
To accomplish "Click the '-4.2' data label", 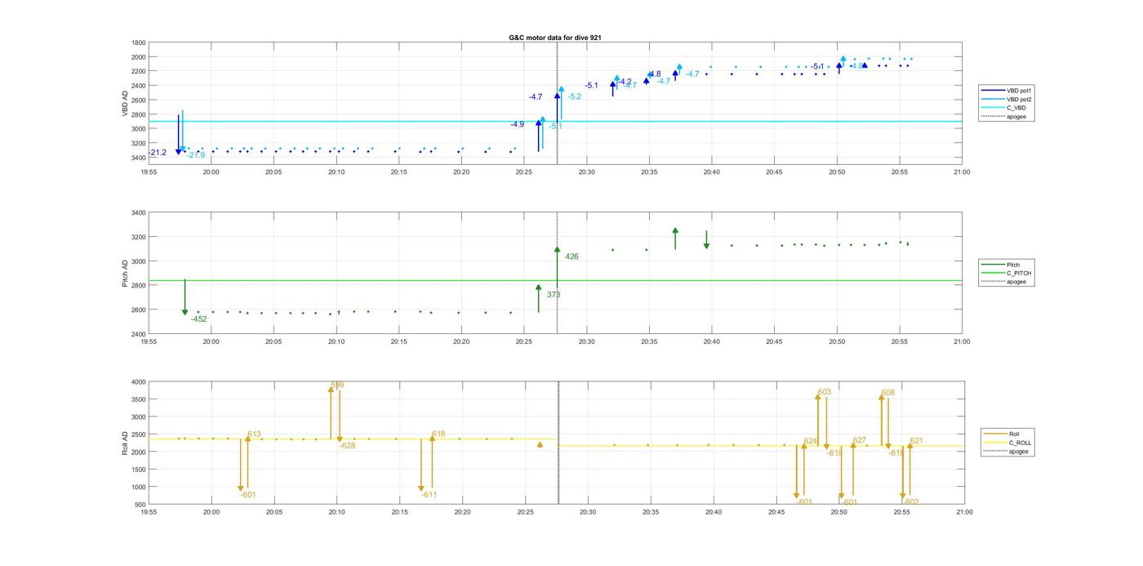I will (625, 82).
